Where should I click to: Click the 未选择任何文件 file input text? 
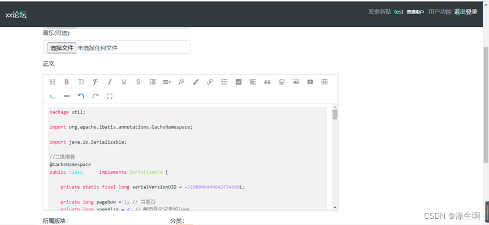98,48
